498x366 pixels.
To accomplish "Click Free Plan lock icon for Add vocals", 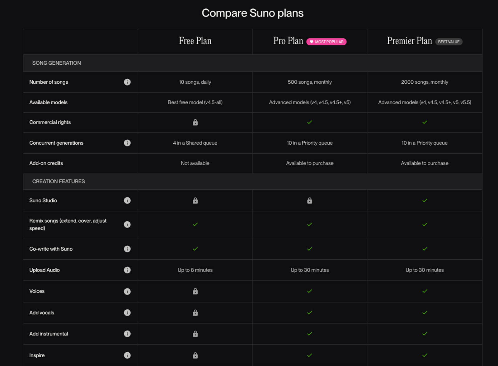I will coord(195,313).
